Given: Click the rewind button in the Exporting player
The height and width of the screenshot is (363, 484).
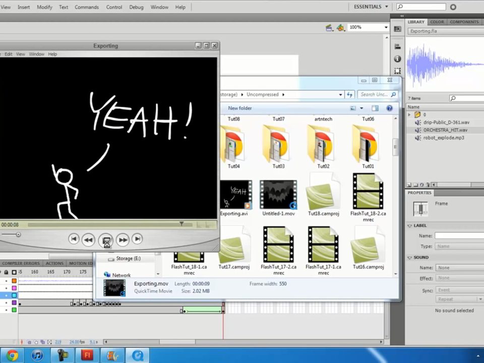Looking at the screenshot, I should point(88,240).
